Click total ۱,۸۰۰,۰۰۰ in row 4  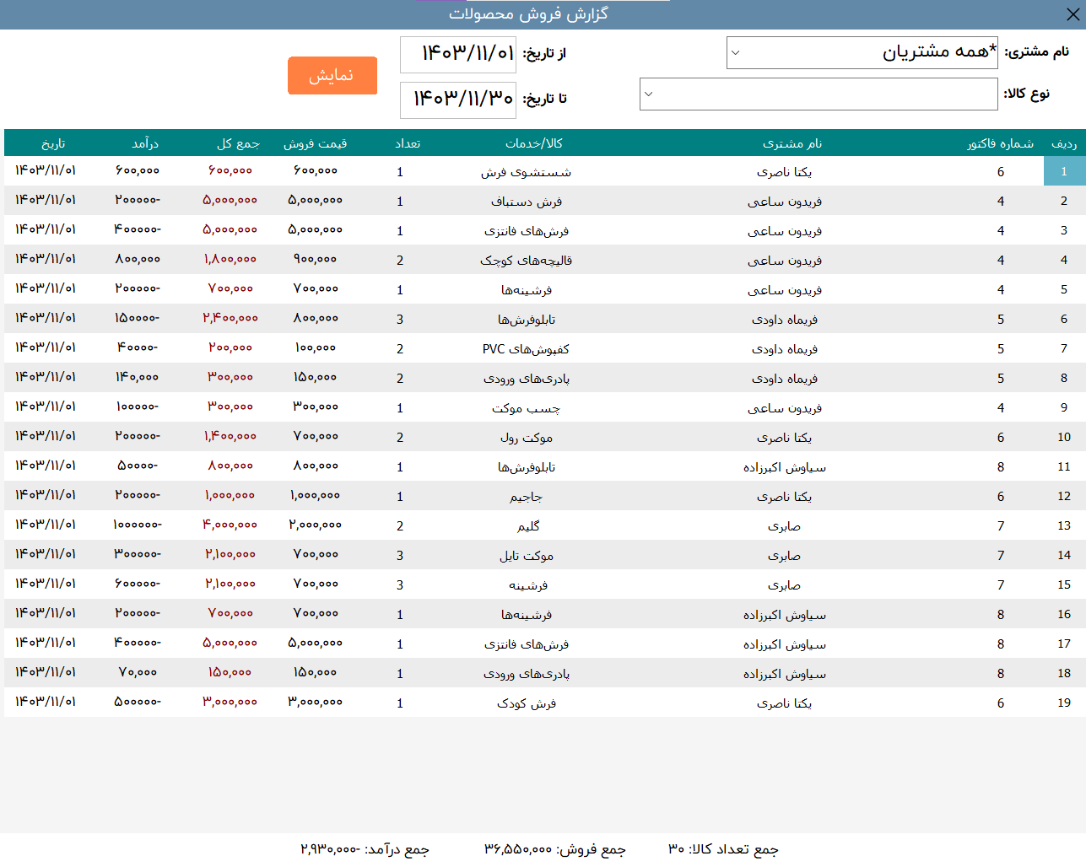230,259
